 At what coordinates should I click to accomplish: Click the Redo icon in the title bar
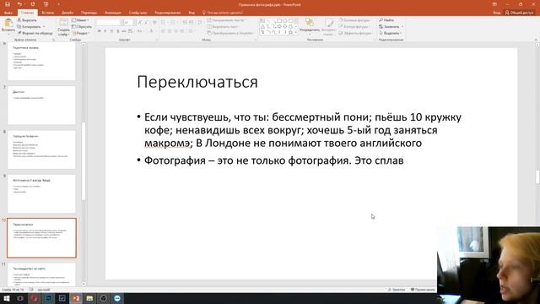pyautogui.click(x=33, y=4)
